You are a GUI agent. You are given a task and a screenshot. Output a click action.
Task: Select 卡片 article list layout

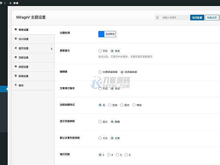[100, 138]
